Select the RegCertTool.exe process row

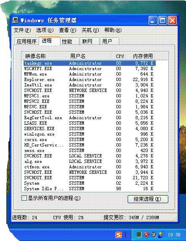coord(89,118)
